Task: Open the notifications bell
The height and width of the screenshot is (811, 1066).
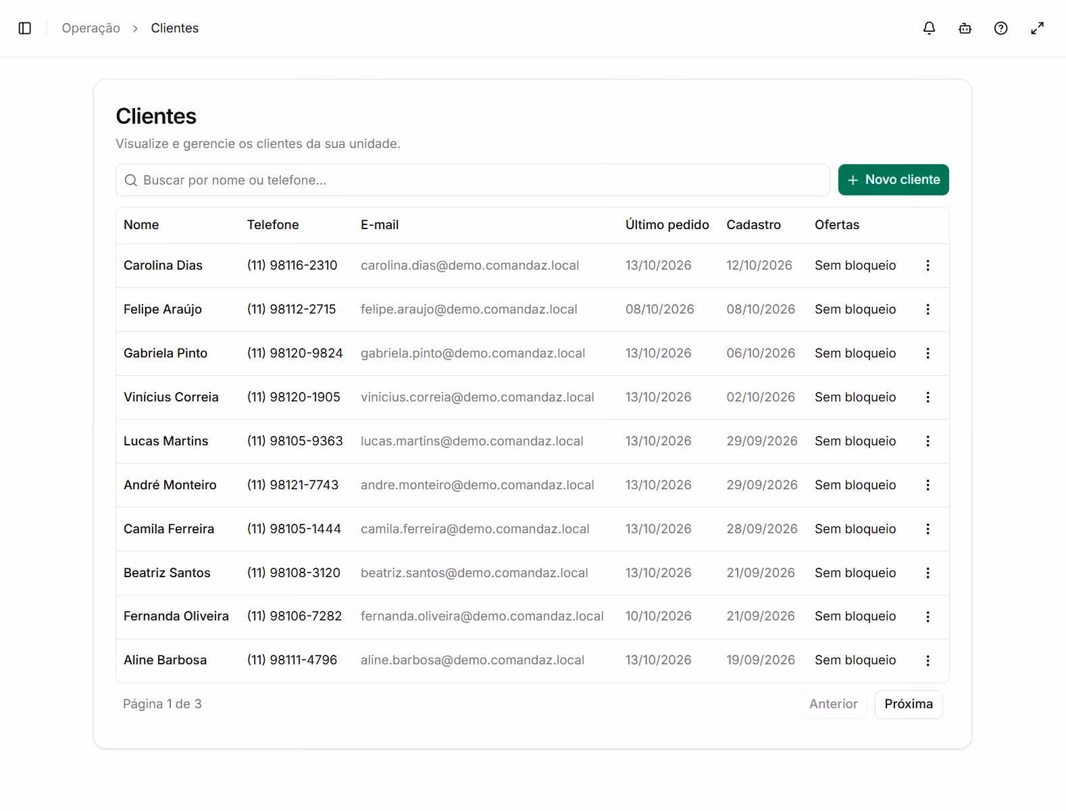Action: click(930, 28)
